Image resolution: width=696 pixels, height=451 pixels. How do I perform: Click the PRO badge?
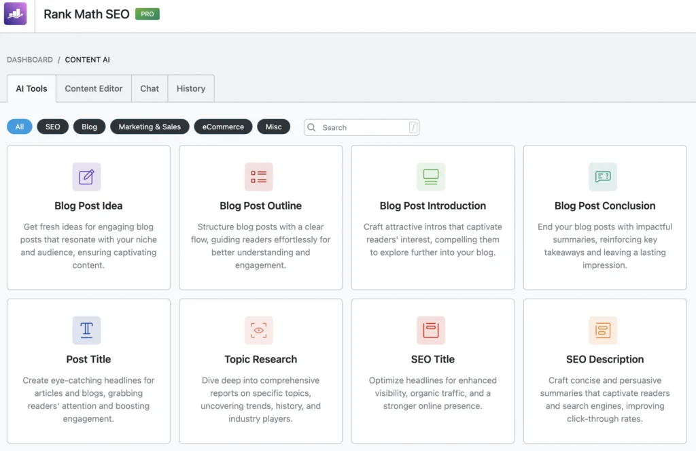(147, 14)
